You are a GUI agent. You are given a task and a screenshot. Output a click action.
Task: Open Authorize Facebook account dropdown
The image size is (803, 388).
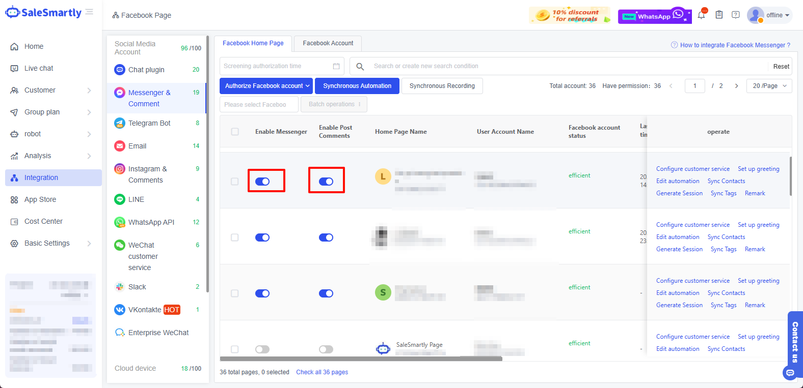click(x=266, y=86)
